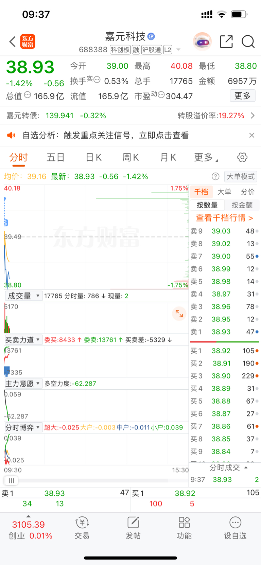Tap the blue S marker on chart

click(x=5, y=223)
